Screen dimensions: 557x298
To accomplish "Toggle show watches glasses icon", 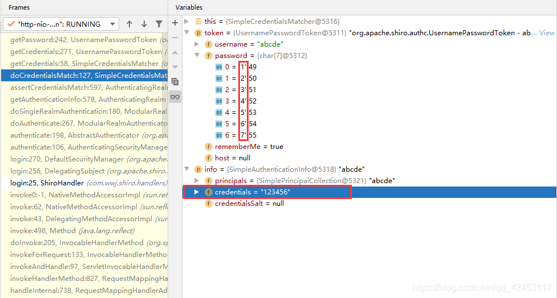I will click(x=175, y=97).
